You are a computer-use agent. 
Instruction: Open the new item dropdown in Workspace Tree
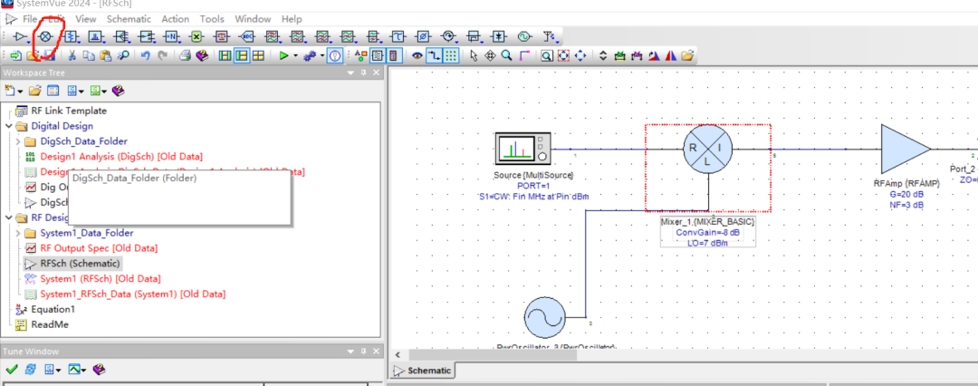click(x=20, y=92)
